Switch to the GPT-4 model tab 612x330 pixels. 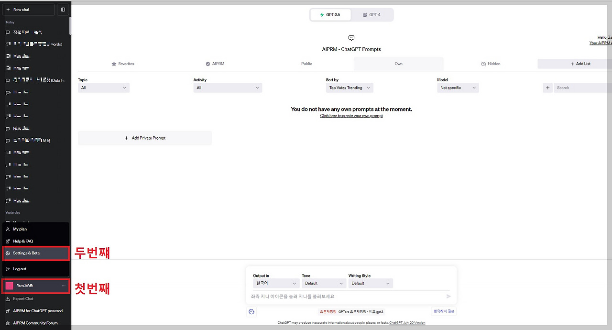(372, 15)
